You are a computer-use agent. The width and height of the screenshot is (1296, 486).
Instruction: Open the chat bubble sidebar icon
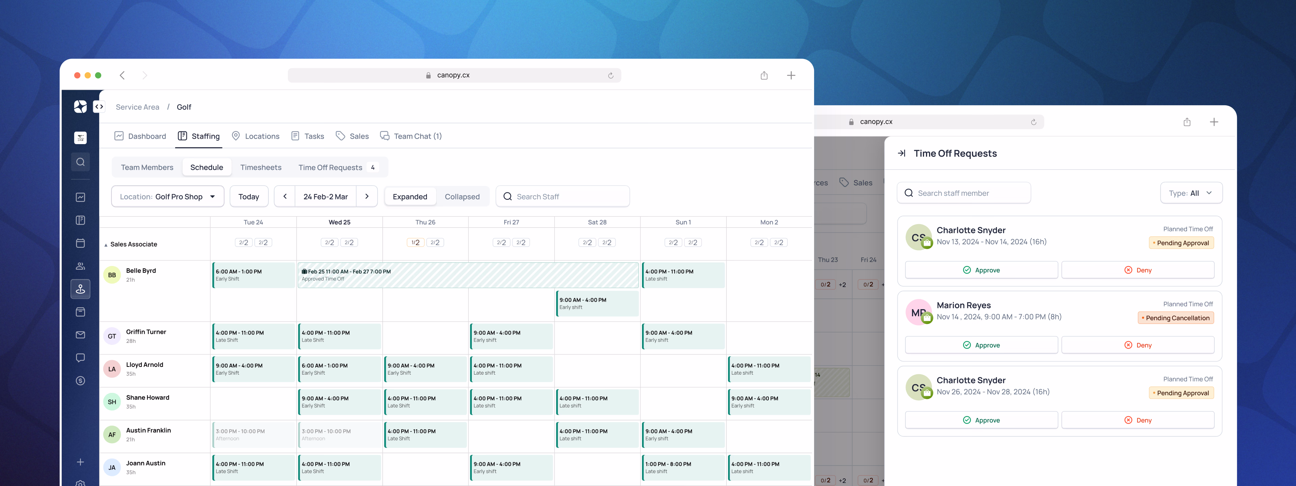click(x=81, y=358)
